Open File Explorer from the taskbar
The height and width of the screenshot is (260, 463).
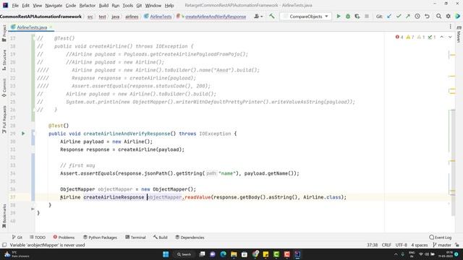coord(234,254)
